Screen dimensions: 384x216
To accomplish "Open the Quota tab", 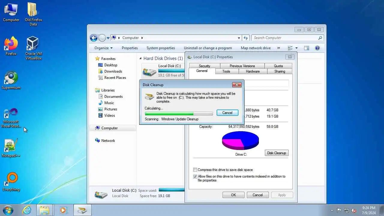I will [x=278, y=66].
